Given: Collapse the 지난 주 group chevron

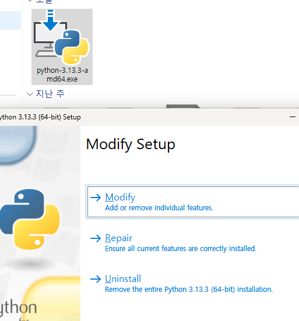Looking at the screenshot, I should 30,94.
